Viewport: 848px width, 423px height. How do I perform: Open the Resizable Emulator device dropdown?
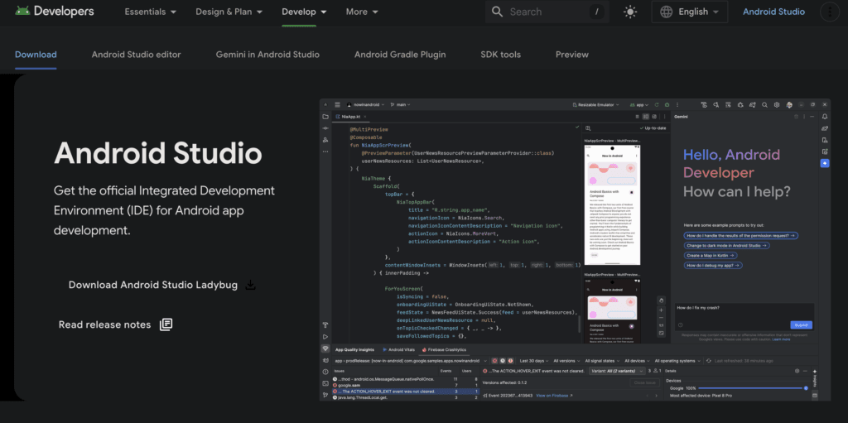[595, 105]
